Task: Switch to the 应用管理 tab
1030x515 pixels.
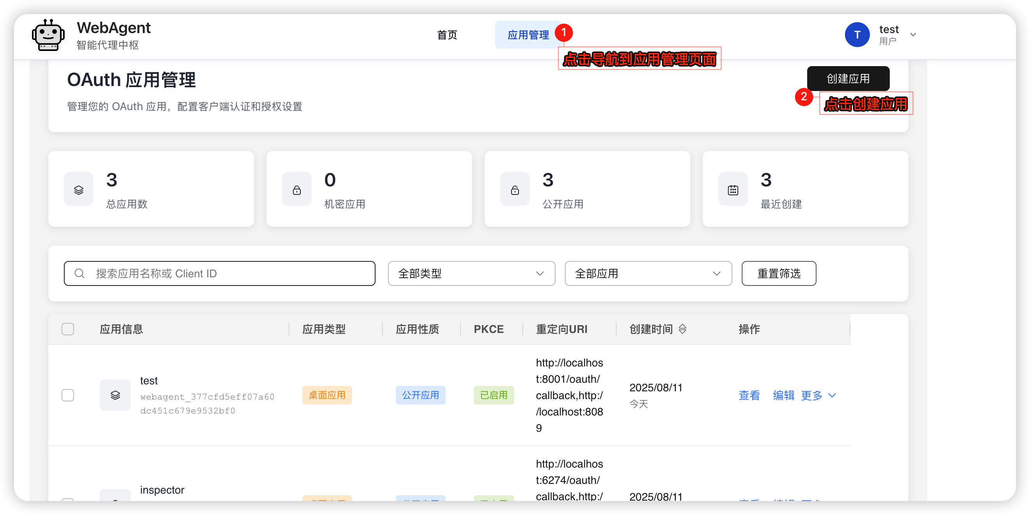Action: [x=528, y=35]
